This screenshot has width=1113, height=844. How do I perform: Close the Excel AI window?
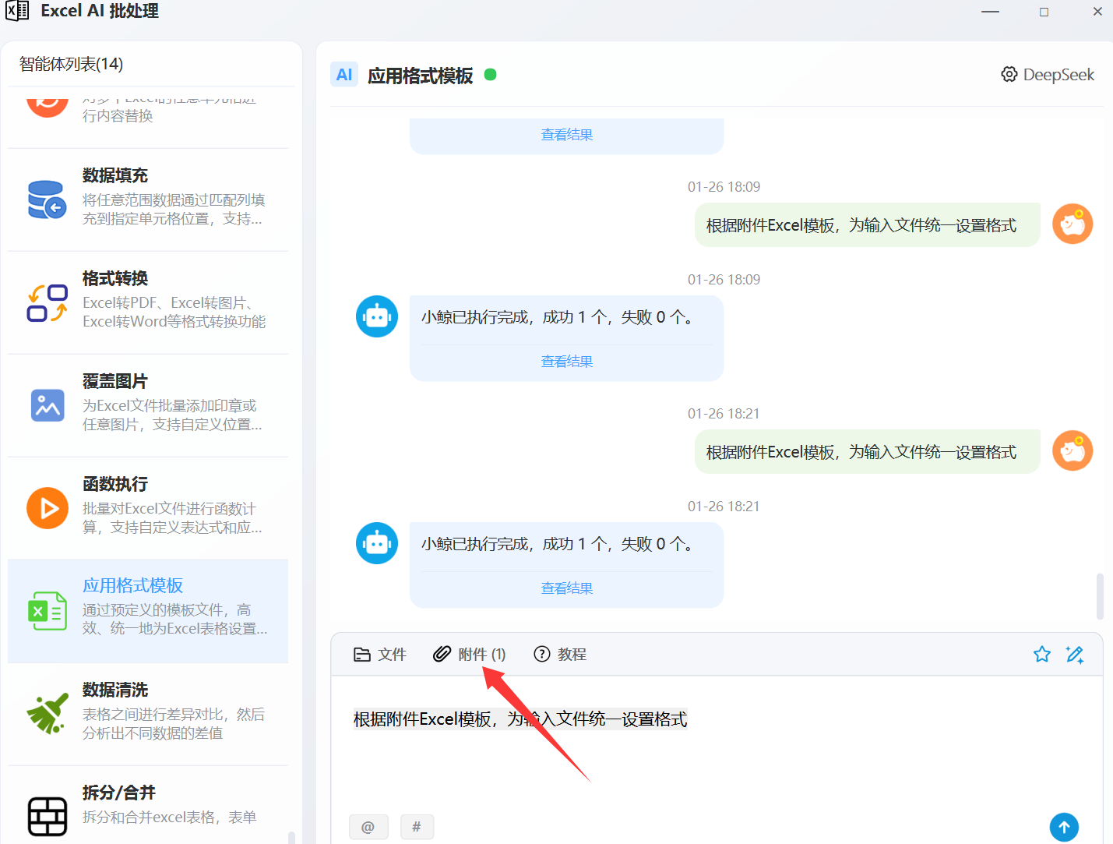point(1097,12)
